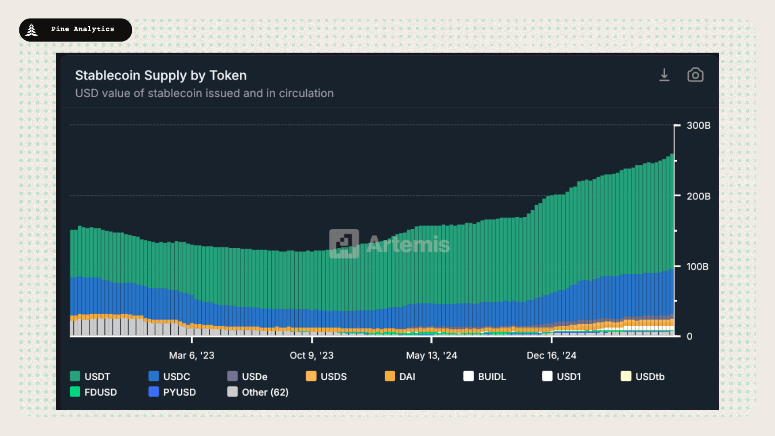Click the Pine Analytics tree logo
Image resolution: width=775 pixels, height=436 pixels.
[x=31, y=30]
